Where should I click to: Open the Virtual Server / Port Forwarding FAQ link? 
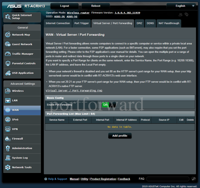74,91
